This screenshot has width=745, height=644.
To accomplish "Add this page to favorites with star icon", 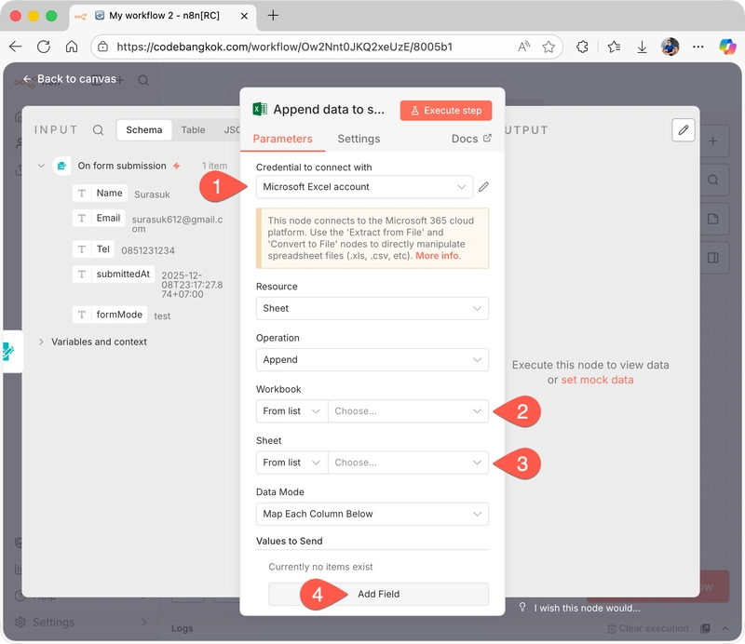I will [549, 47].
